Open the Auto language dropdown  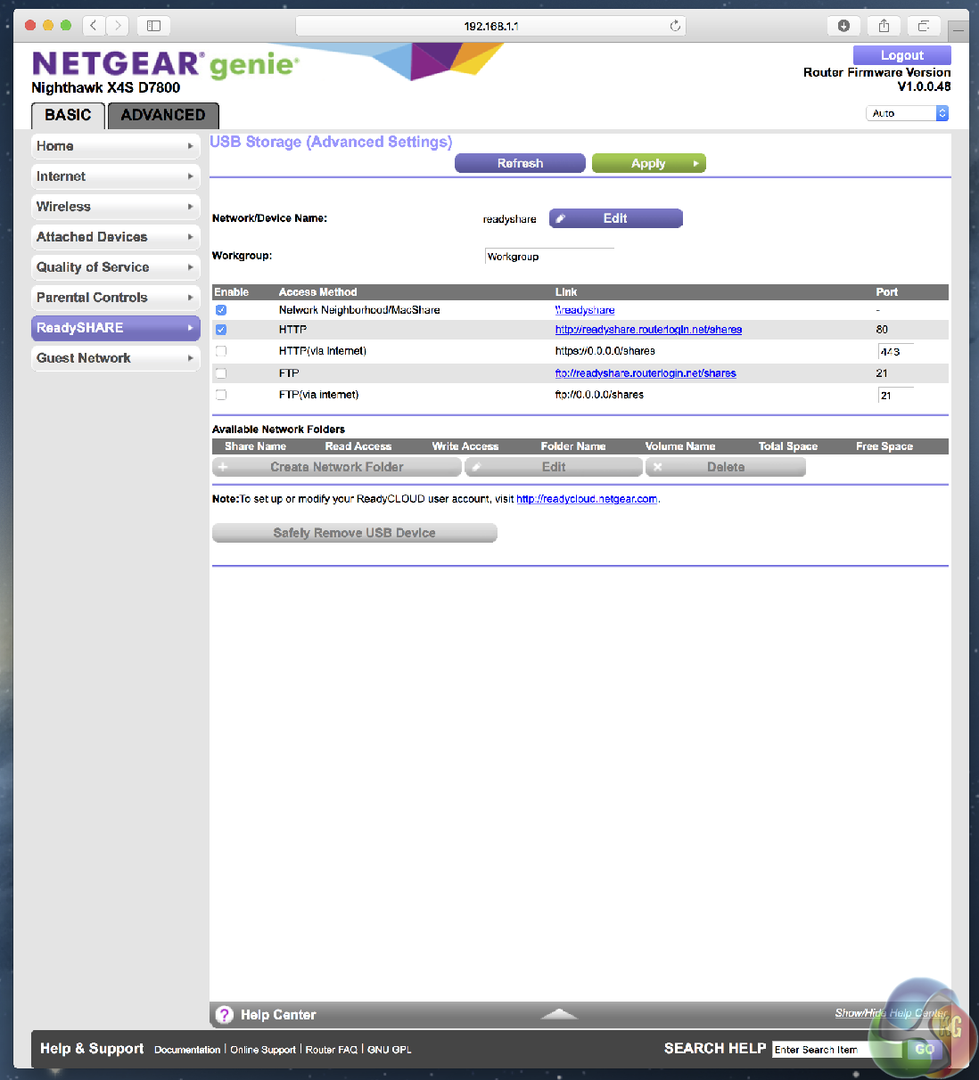click(x=907, y=113)
